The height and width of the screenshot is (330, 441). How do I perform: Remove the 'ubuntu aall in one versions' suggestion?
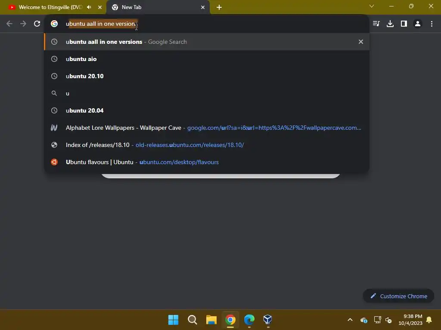[361, 42]
